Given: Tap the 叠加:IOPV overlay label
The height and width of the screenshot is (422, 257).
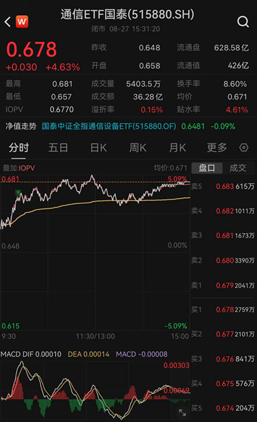Looking at the screenshot, I should coord(19,168).
